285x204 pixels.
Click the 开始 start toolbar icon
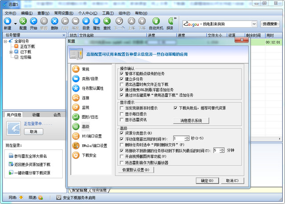tap(33, 21)
